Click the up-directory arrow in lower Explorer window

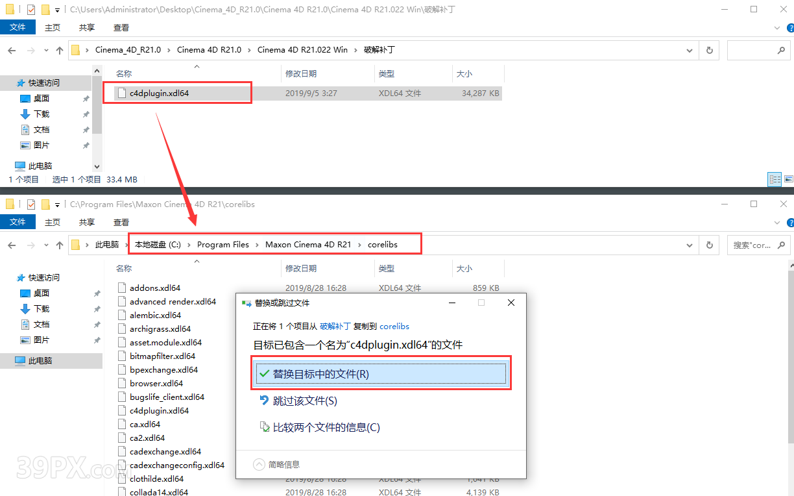60,245
